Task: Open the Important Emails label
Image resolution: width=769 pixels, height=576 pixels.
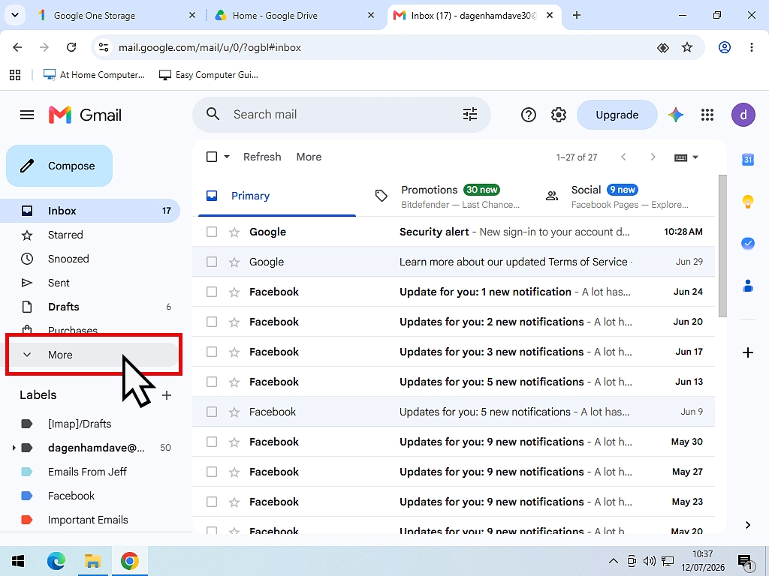Action: click(89, 520)
